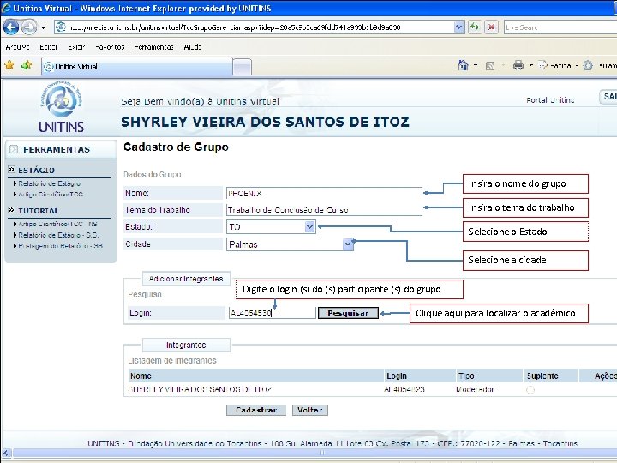Image resolution: width=617 pixels, height=463 pixels.
Task: Open the Arquivo menu
Action: [17, 47]
